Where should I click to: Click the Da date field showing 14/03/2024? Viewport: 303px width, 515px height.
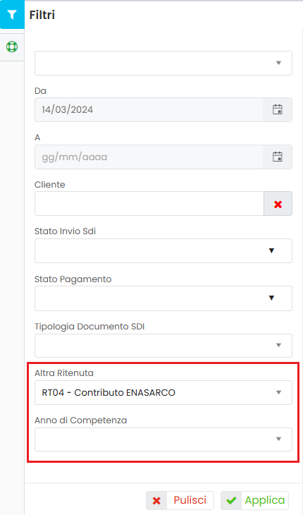(149, 109)
